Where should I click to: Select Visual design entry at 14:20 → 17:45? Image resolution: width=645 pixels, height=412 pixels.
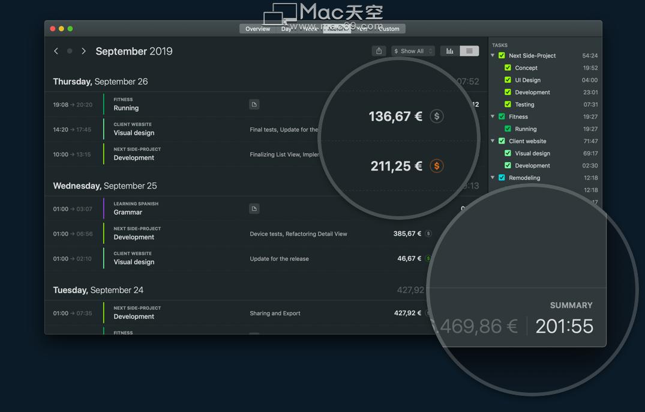266,129
